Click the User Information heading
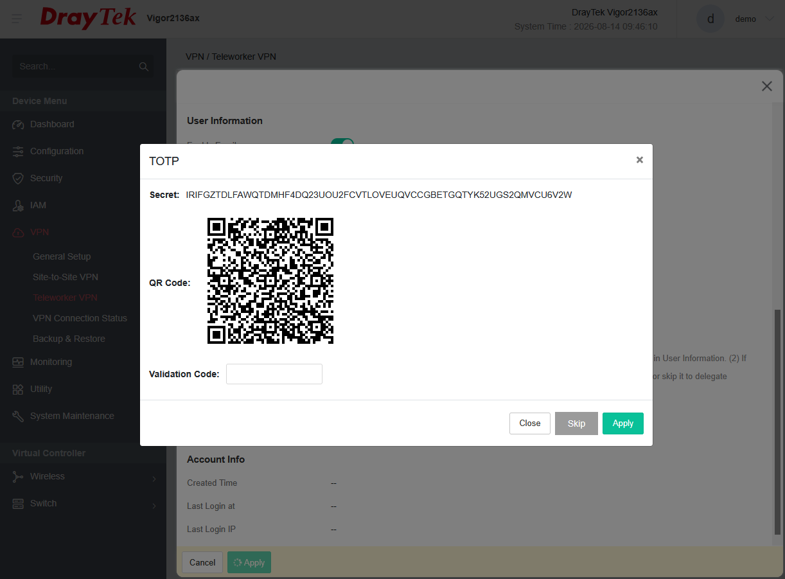Screen dimensions: 785x579 pyautogui.click(x=225, y=121)
